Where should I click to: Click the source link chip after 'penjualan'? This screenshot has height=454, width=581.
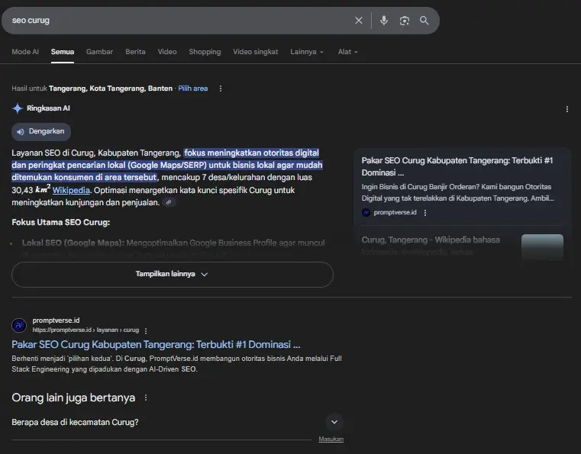tap(169, 202)
